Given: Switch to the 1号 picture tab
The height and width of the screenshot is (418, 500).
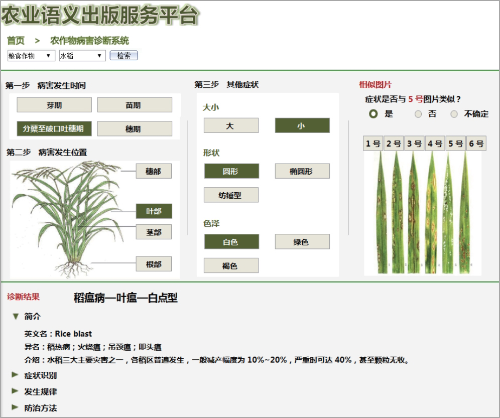Looking at the screenshot, I should pyautogui.click(x=373, y=144).
